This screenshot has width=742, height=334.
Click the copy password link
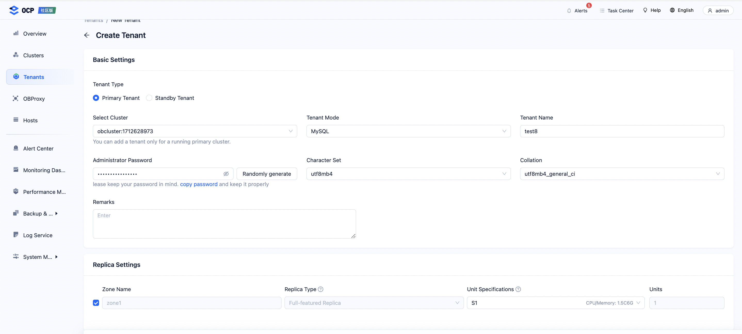click(x=199, y=184)
